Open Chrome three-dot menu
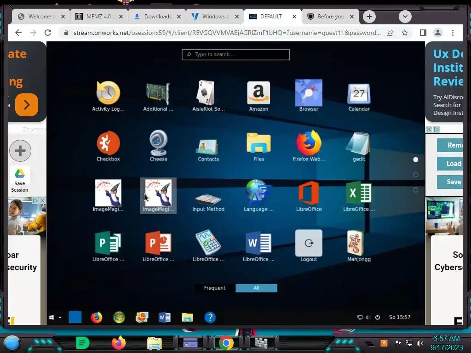This screenshot has height=353, width=471. [453, 33]
